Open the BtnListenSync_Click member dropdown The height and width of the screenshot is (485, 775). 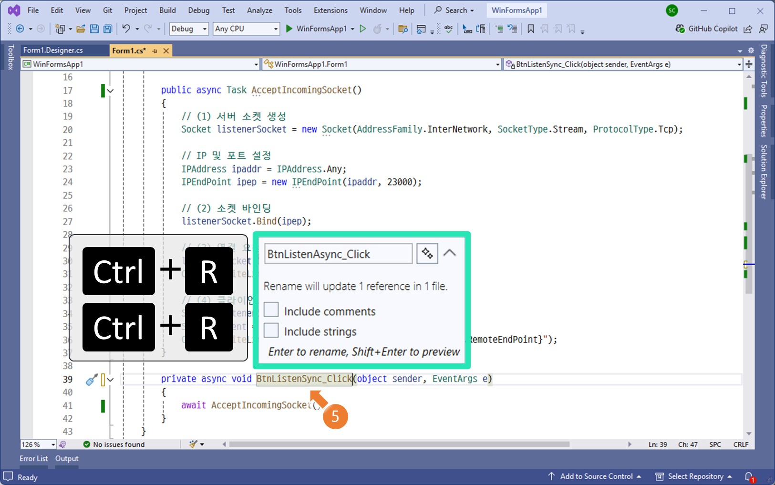(623, 64)
